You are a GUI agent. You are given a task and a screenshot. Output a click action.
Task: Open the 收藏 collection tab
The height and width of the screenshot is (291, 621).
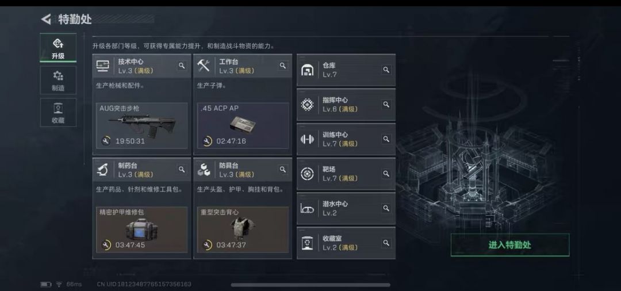tap(58, 113)
